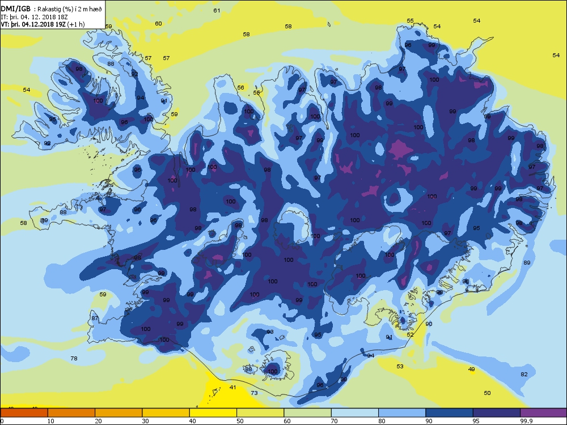Viewport: 567px width, 425px height.
Task: Click the humidity value '52' on the map
Action: point(410,335)
